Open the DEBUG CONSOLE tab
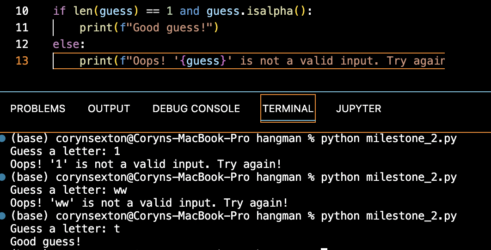 196,108
